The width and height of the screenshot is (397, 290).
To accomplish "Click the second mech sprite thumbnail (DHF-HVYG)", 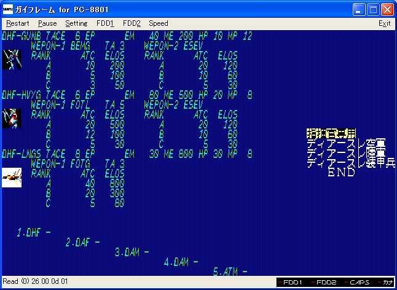I will tap(12, 117).
